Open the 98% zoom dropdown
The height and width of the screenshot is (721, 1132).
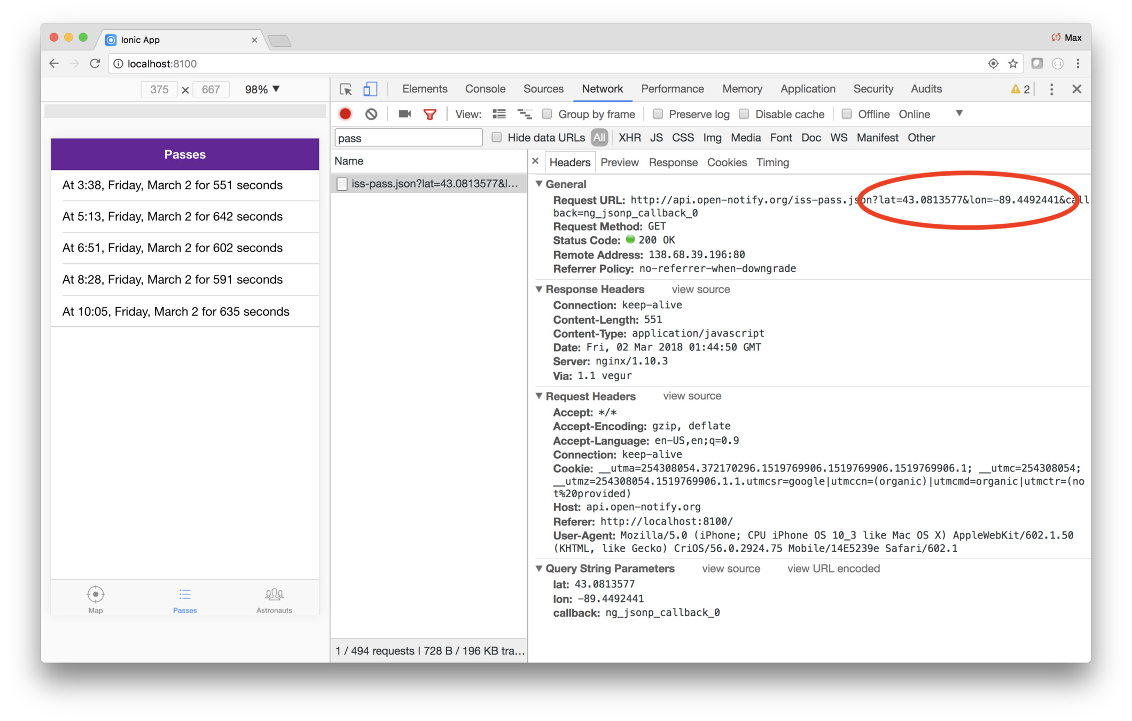(262, 89)
